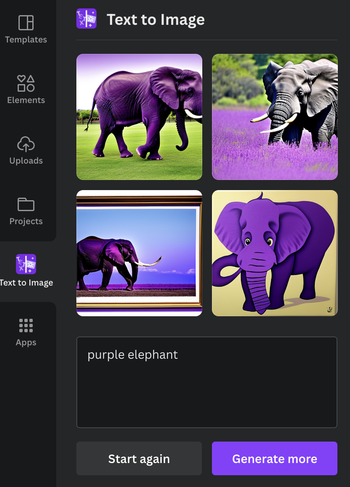
Task: Click the Apps label in sidebar
Action: pos(26,342)
